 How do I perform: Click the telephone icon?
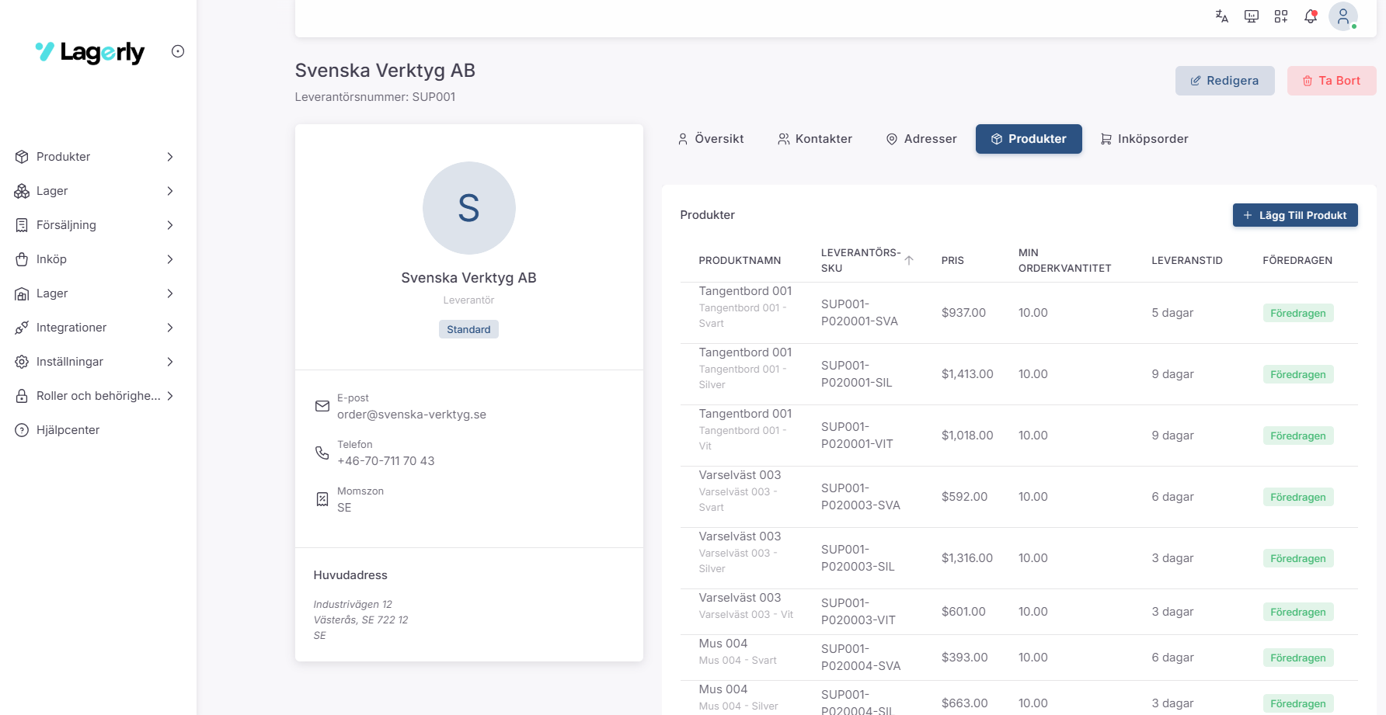tap(322, 453)
